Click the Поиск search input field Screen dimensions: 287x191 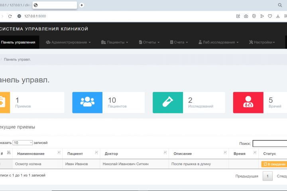(270, 144)
